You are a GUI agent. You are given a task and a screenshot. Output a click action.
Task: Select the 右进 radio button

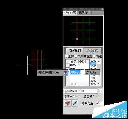point(94,56)
